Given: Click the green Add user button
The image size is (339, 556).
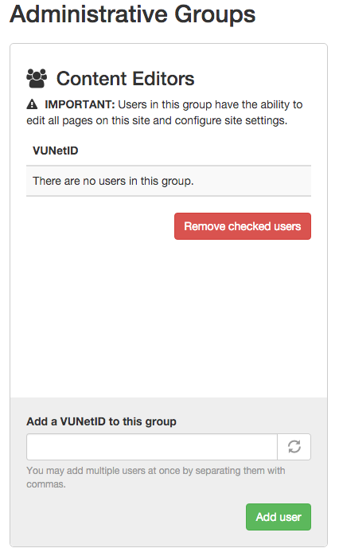Looking at the screenshot, I should pyautogui.click(x=279, y=517).
